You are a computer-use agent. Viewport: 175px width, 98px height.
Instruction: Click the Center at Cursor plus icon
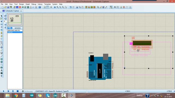click(55, 7)
